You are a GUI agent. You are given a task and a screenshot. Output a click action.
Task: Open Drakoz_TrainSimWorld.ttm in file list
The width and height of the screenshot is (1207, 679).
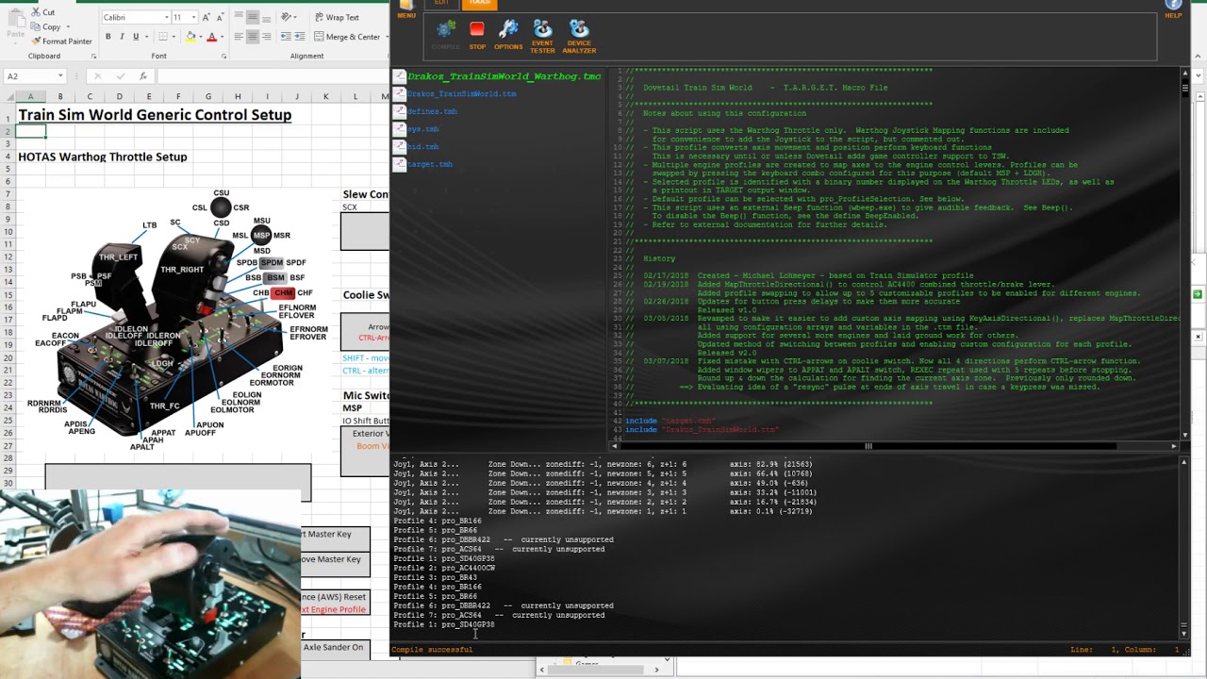(x=461, y=94)
